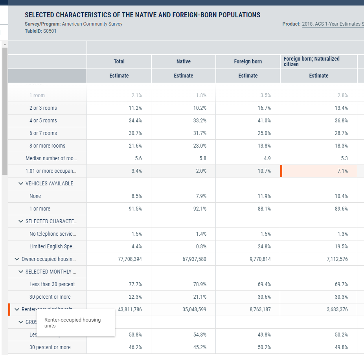Select the Native column header
364x355 pixels.
tap(183, 61)
